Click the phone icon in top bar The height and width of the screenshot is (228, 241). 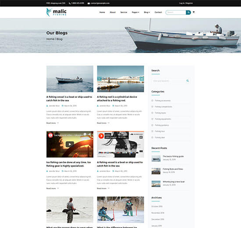(70, 3)
